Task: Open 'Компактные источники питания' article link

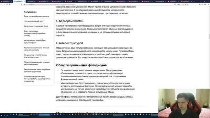Action: (x=36, y=49)
